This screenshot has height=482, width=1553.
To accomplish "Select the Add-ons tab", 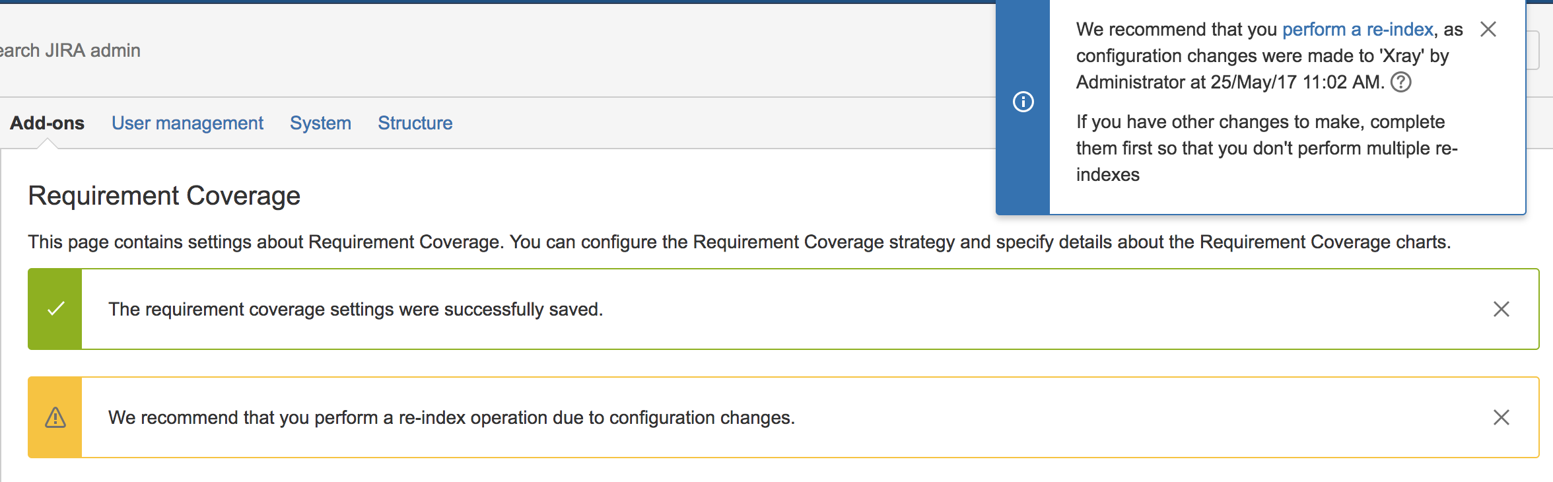I will click(x=47, y=123).
